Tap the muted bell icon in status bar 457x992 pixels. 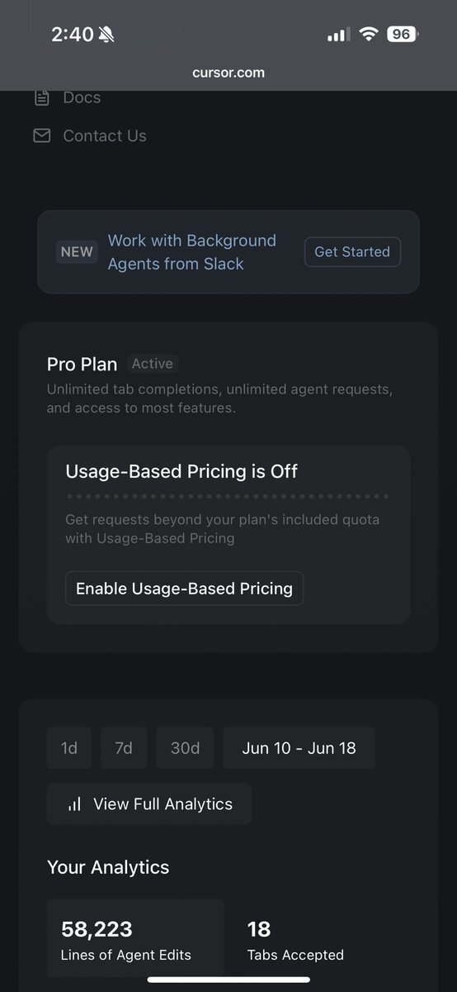point(106,35)
